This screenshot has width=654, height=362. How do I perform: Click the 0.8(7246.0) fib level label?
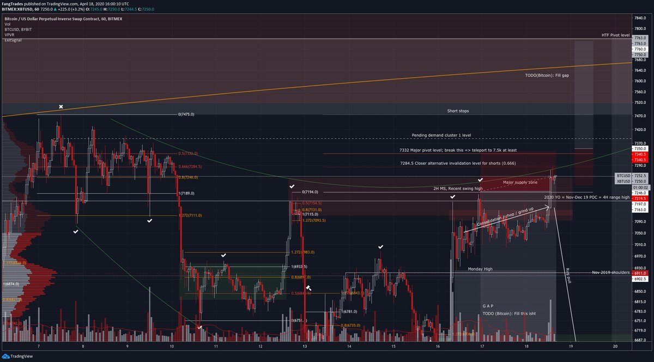click(x=188, y=177)
